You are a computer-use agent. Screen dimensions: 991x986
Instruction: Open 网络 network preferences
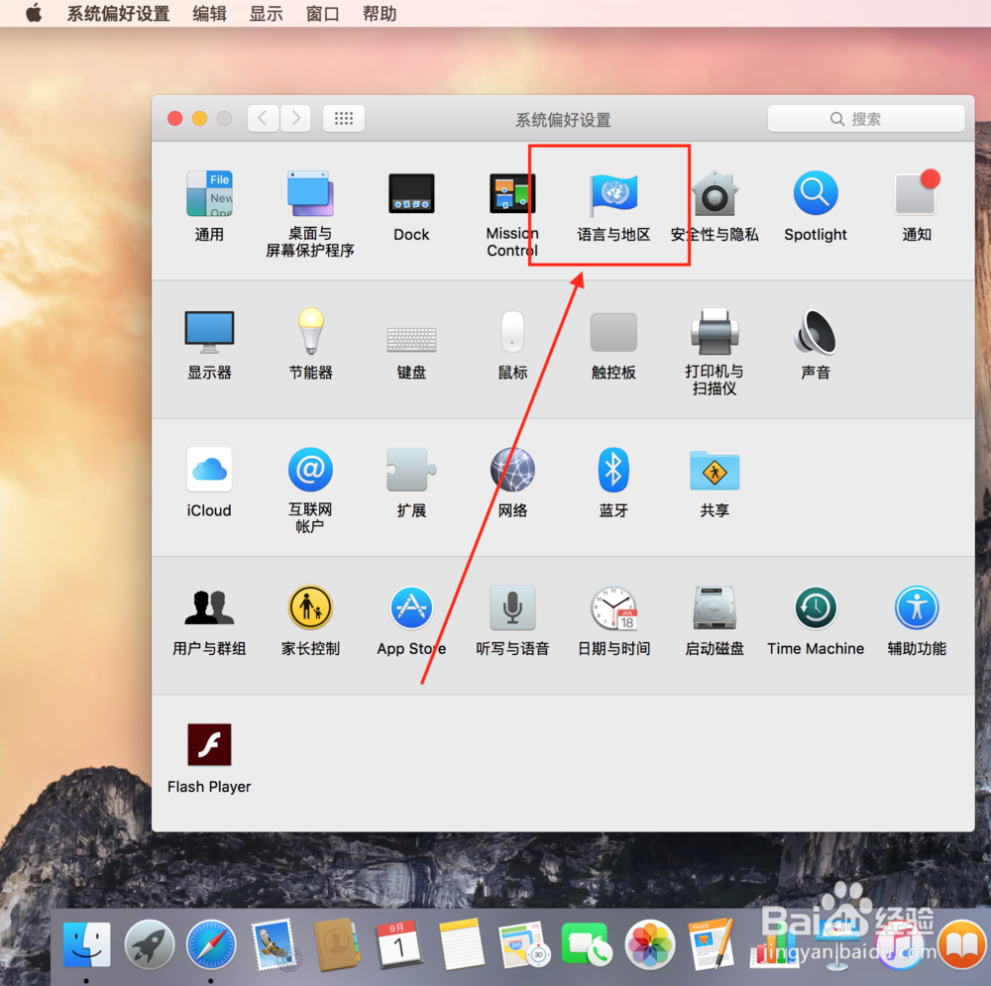tap(512, 483)
